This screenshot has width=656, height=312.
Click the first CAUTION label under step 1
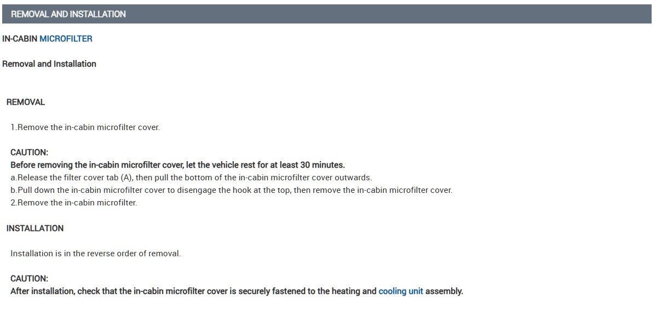29,152
